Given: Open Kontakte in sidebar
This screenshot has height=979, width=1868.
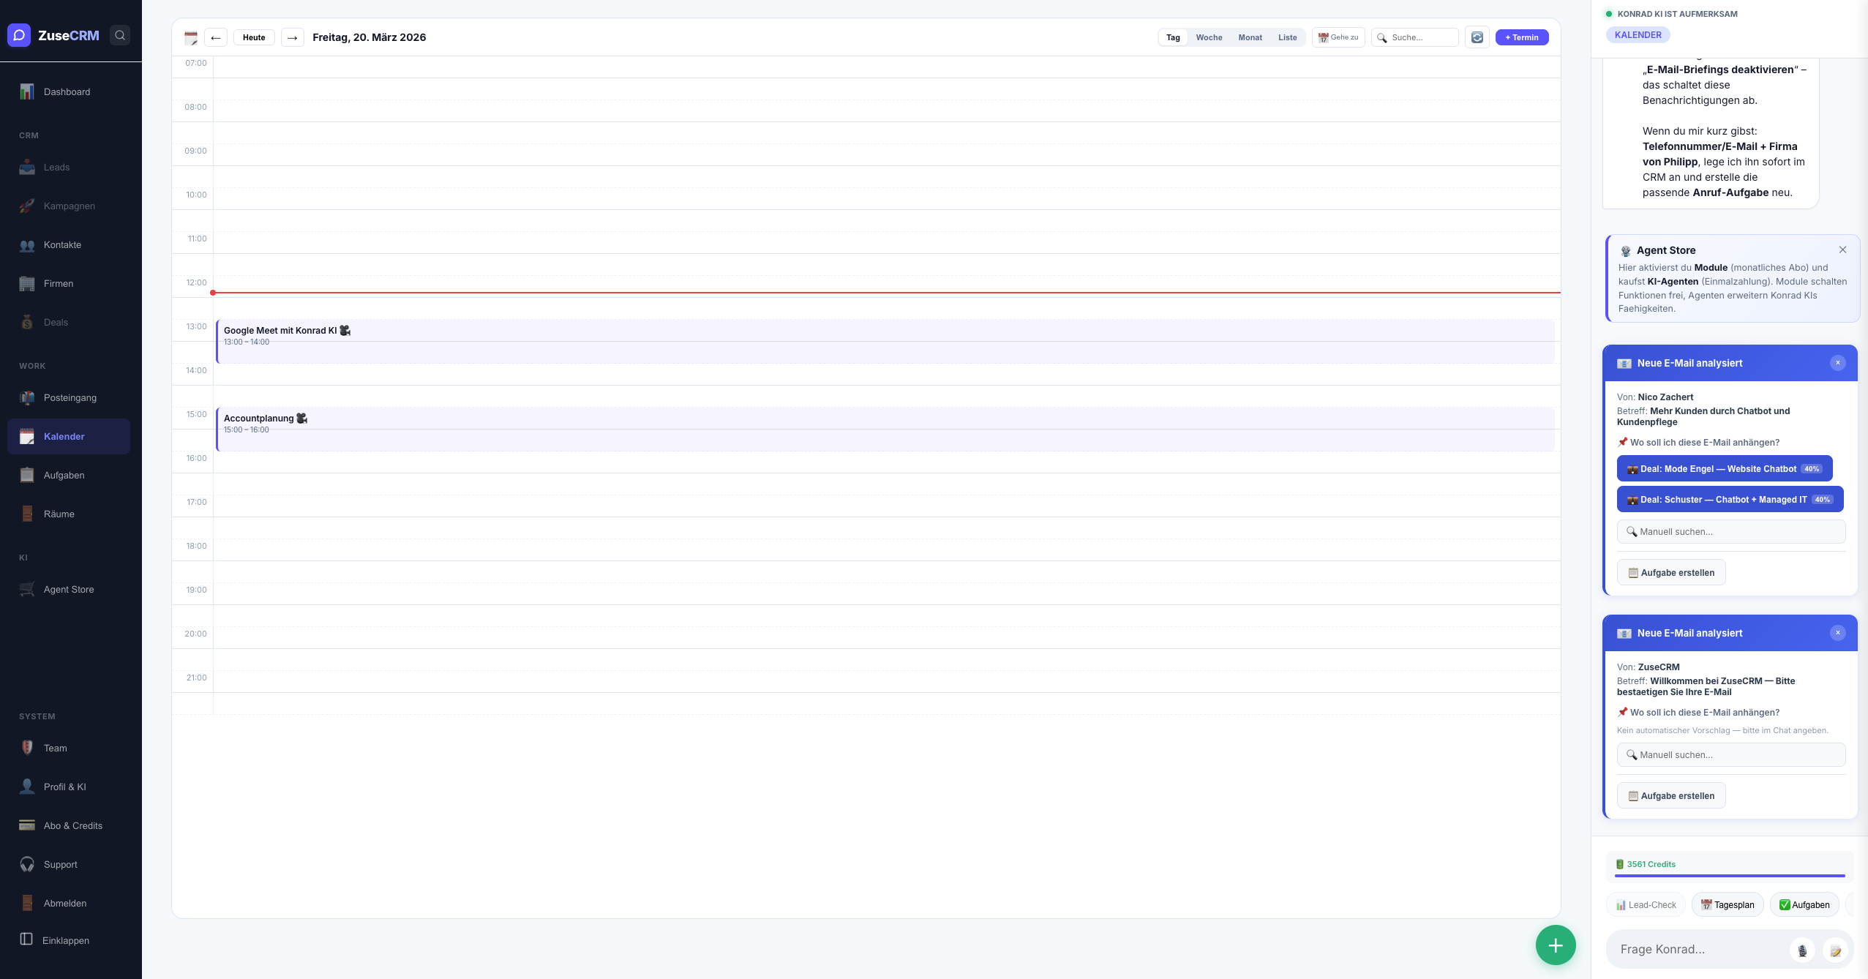Looking at the screenshot, I should coord(70,244).
